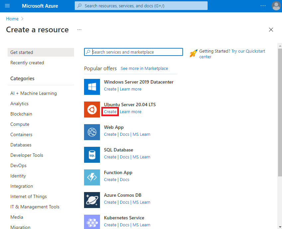
Task: Select Recently created in sidebar
Action: click(27, 63)
